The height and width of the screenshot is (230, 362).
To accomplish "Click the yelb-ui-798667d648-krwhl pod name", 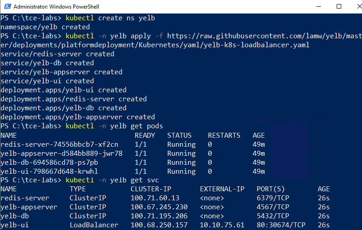I will [49, 171].
